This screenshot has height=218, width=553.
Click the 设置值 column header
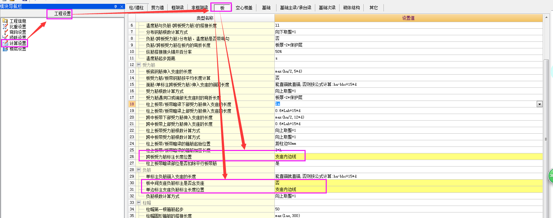click(408, 18)
